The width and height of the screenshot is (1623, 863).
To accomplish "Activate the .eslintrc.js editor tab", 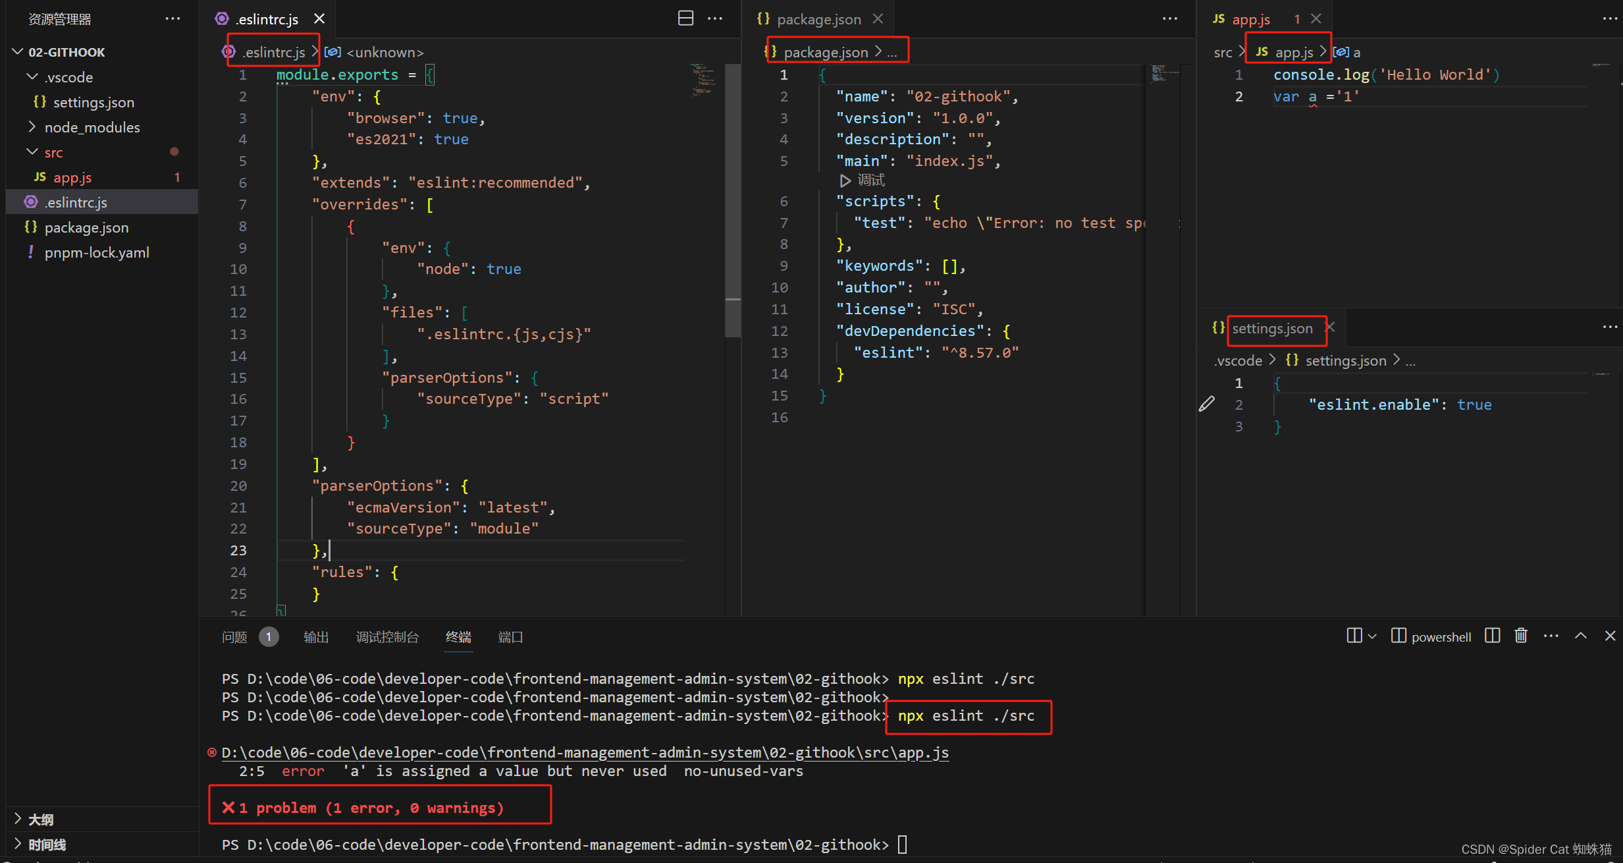I will point(267,19).
